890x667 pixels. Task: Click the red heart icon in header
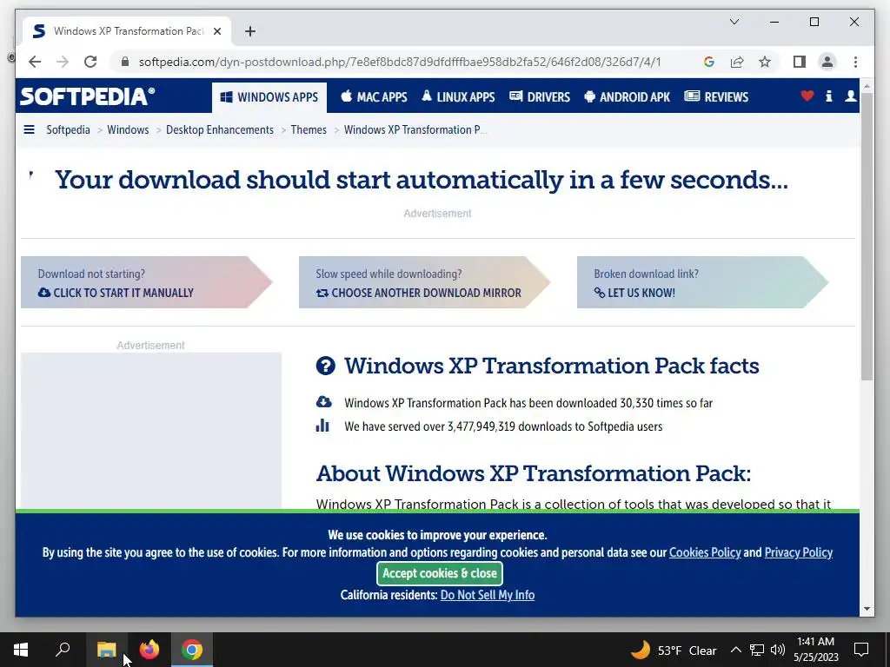pyautogui.click(x=807, y=96)
